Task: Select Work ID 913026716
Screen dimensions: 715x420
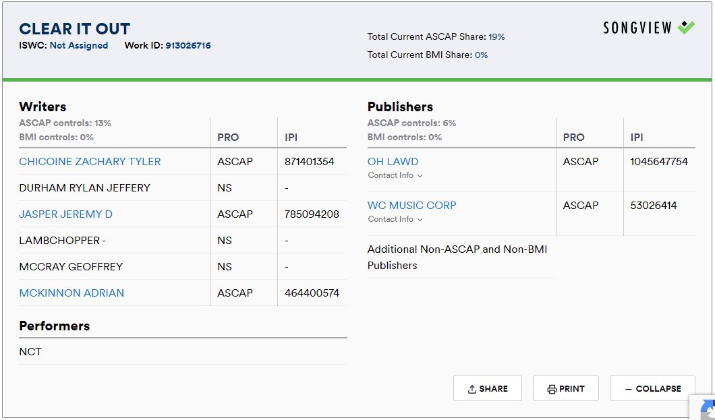Action: pyautogui.click(x=188, y=46)
